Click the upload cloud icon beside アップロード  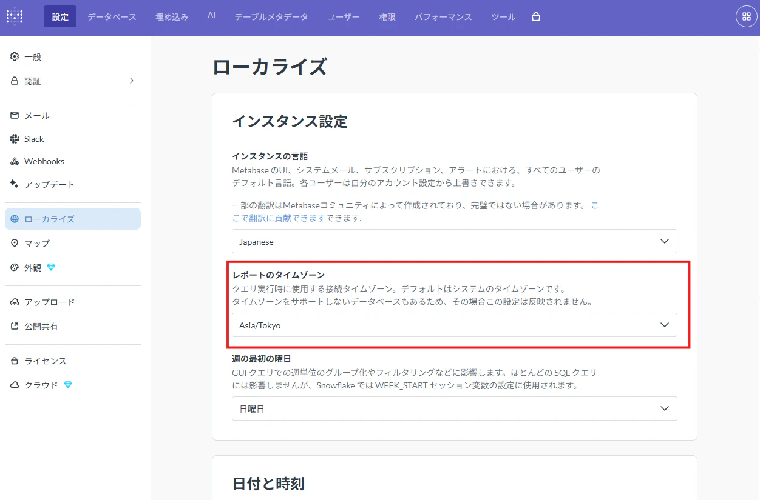click(x=15, y=302)
